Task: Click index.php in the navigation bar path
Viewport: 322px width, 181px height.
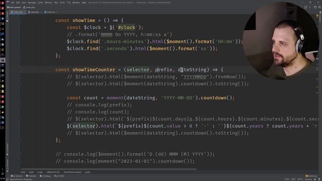Action: point(29,7)
